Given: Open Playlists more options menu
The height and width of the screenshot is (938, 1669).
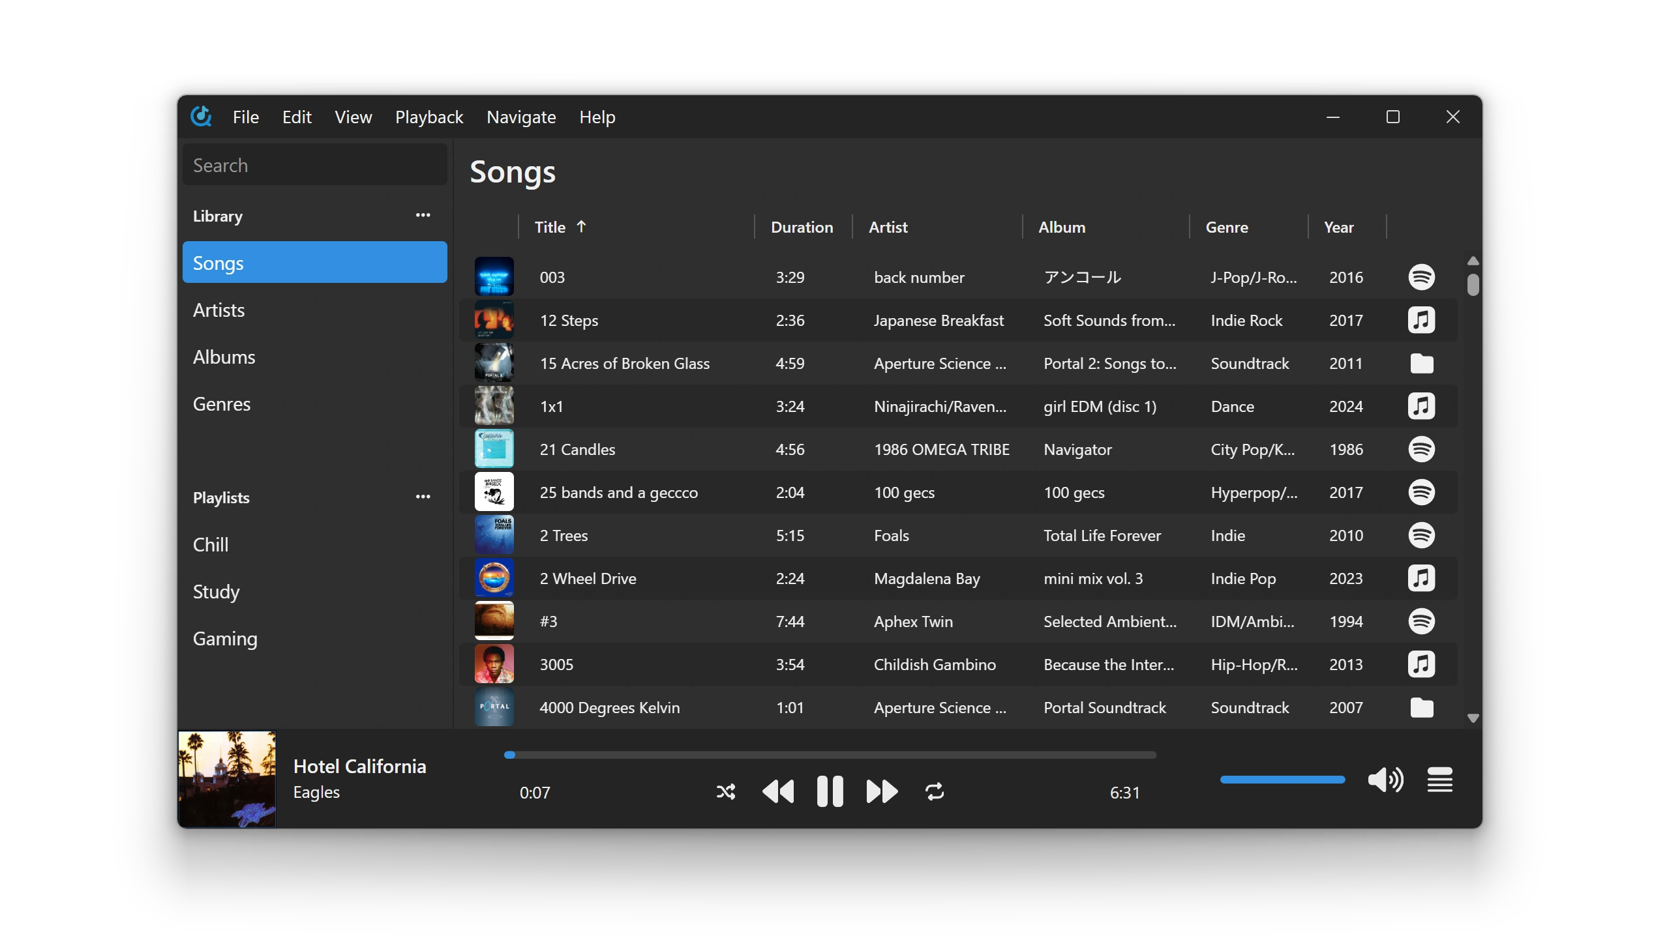Looking at the screenshot, I should pos(423,497).
